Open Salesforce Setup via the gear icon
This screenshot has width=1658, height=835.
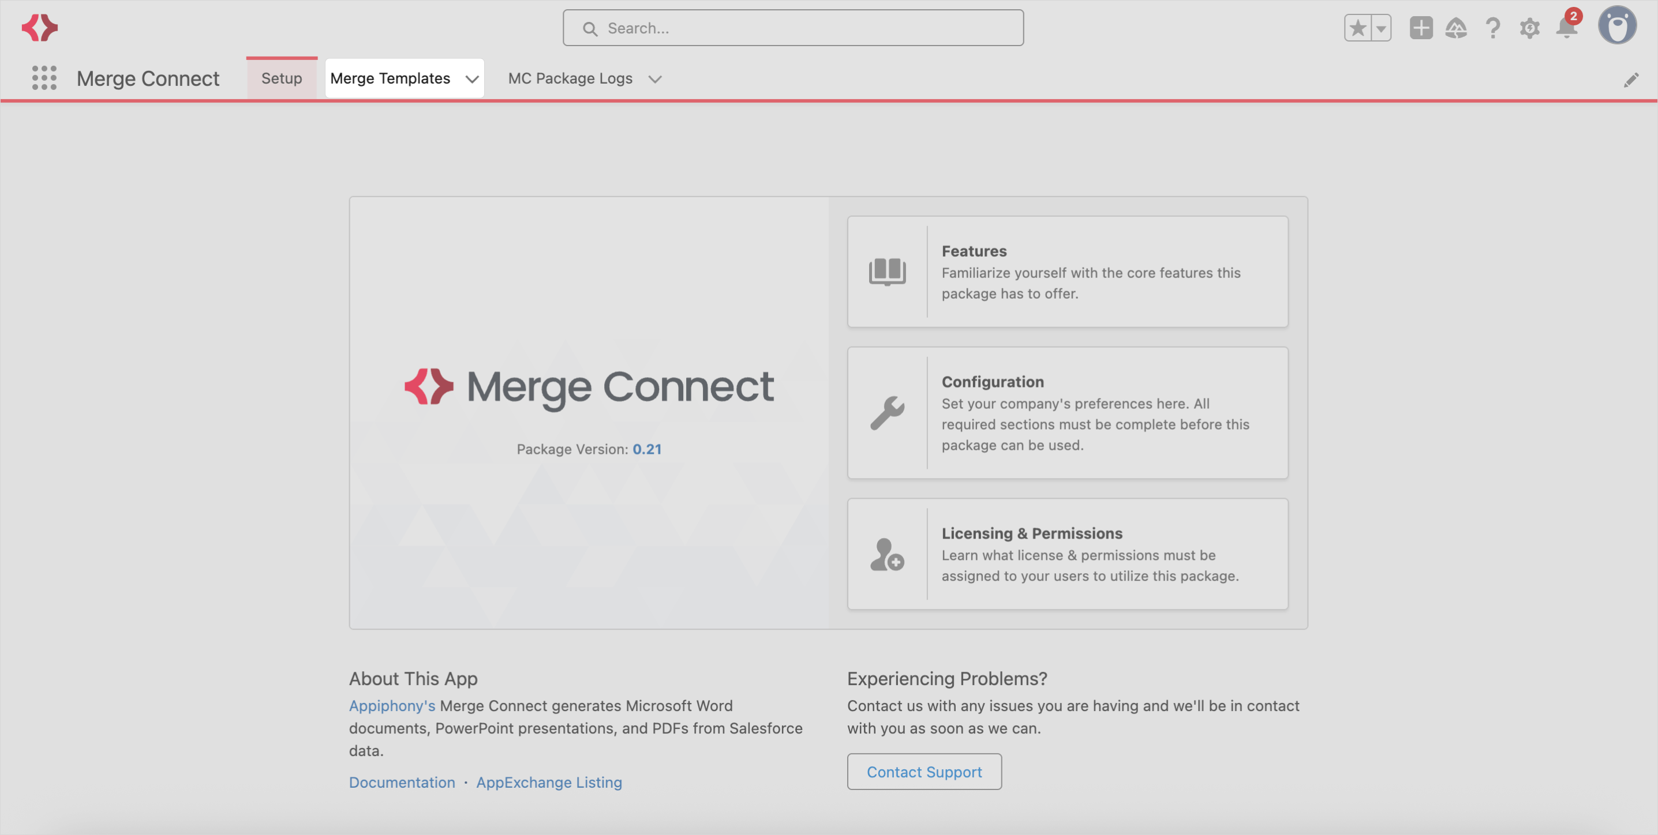coord(1529,28)
